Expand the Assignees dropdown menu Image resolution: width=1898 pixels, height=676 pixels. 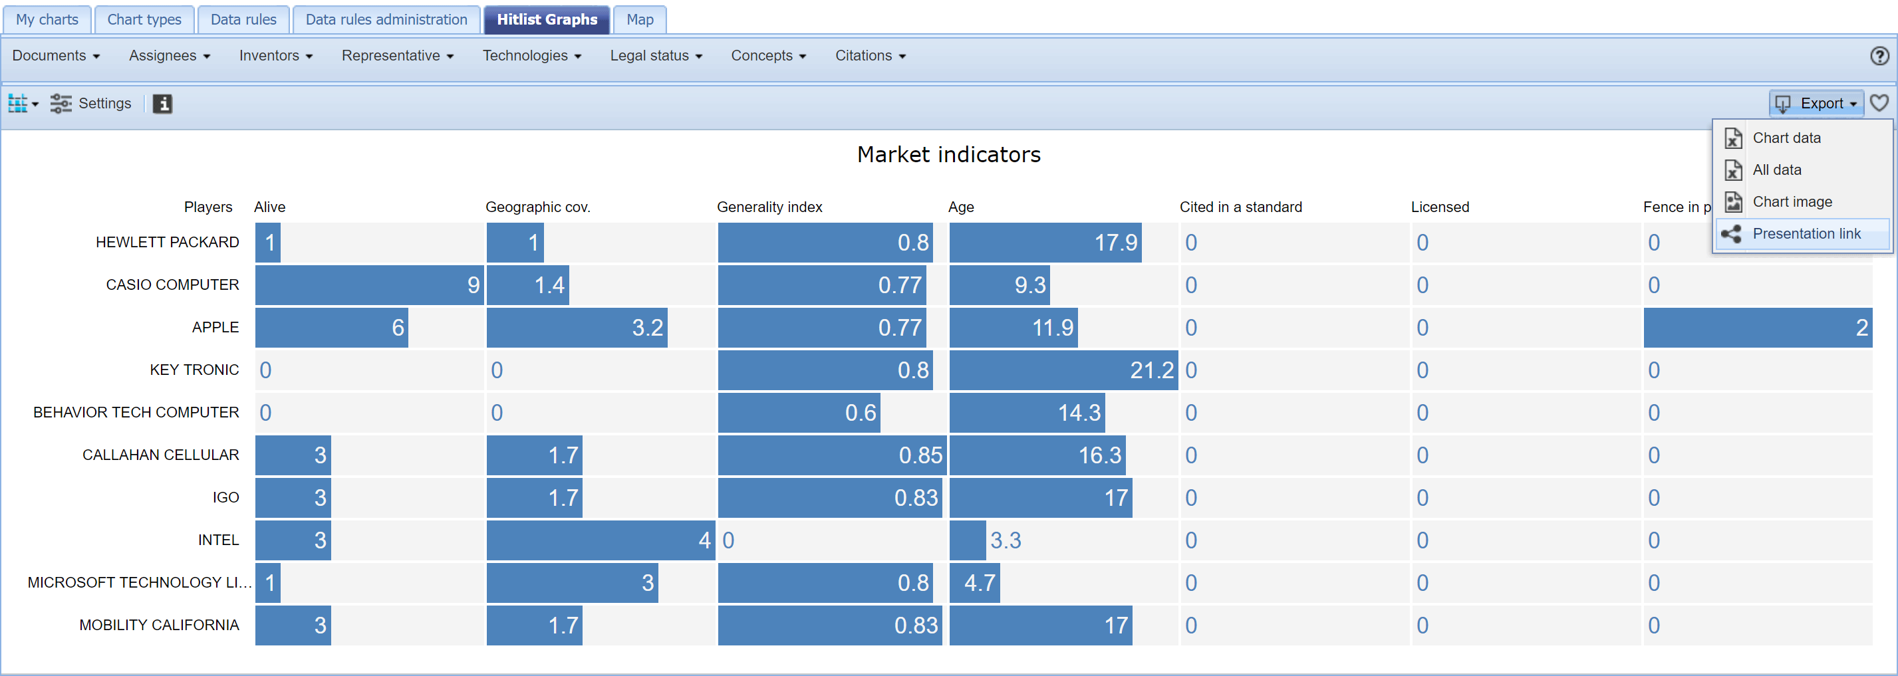170,56
